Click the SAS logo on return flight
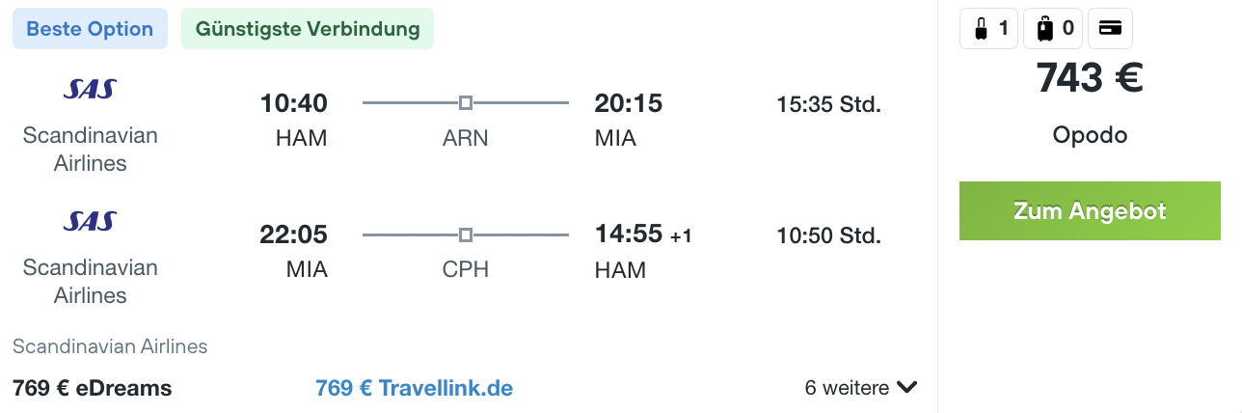The height and width of the screenshot is (413, 1242). tap(90, 222)
